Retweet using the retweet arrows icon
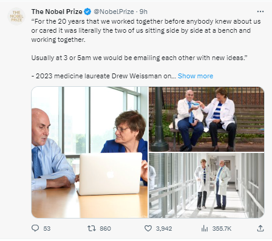The width and height of the screenshot is (272, 241). [92, 228]
